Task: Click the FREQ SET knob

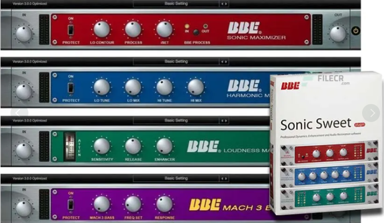Action: tap(133, 204)
